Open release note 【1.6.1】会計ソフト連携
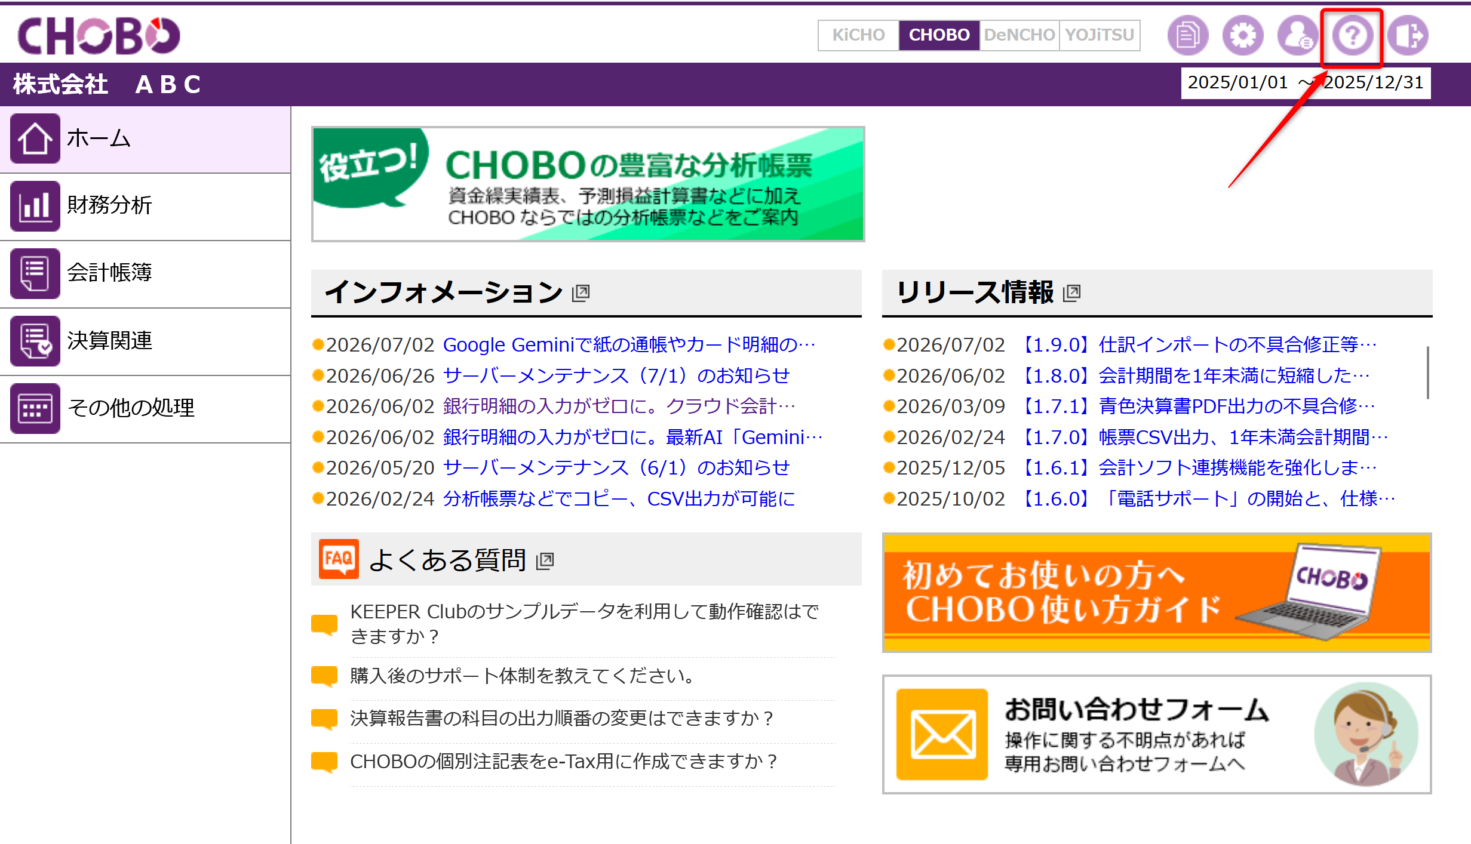 (x=1197, y=468)
